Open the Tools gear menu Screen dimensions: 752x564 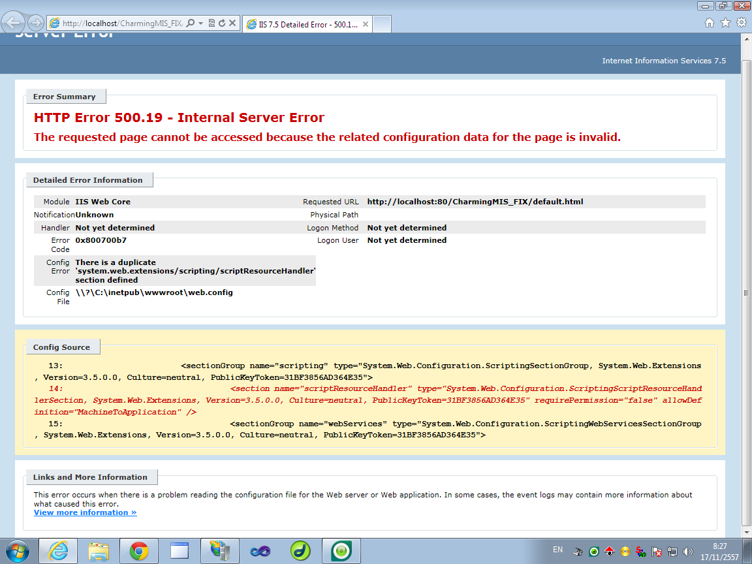(741, 23)
